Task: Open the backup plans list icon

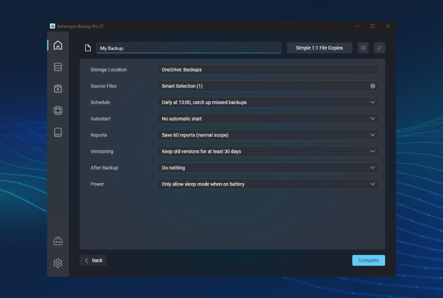Action: [58, 66]
